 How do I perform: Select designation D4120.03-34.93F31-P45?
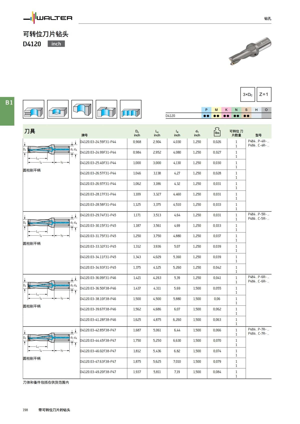(x=98, y=267)
